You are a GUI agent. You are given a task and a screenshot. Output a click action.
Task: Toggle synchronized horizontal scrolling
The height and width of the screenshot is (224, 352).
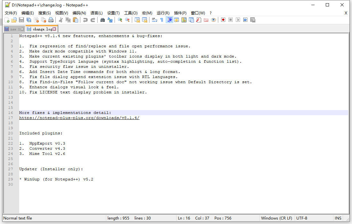[145, 20]
